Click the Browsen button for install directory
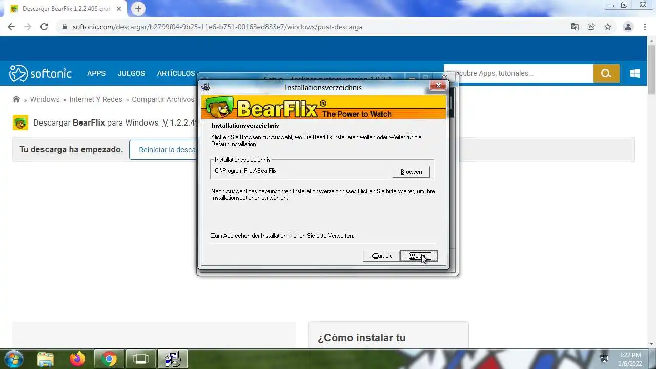Viewport: 656px width, 369px height. [x=411, y=172]
